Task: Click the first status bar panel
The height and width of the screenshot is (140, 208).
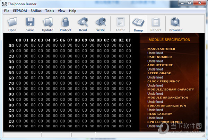Action: [x=22, y=135]
